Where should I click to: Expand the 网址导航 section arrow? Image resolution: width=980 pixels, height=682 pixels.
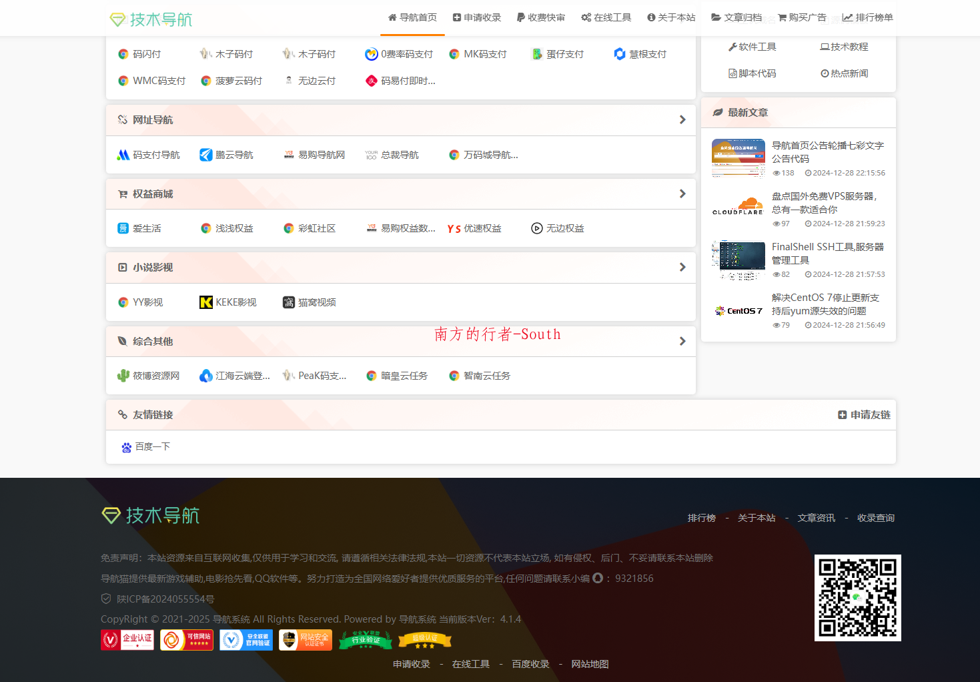coord(682,119)
